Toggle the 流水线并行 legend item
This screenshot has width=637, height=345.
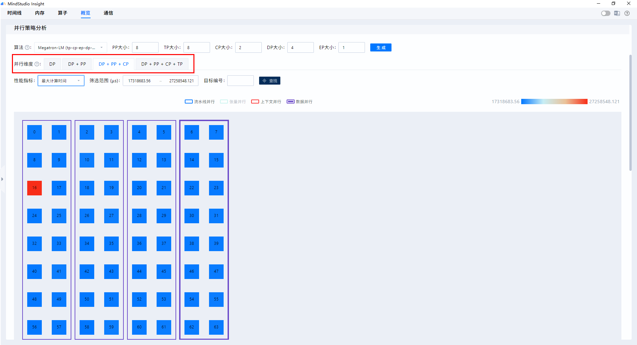(200, 102)
